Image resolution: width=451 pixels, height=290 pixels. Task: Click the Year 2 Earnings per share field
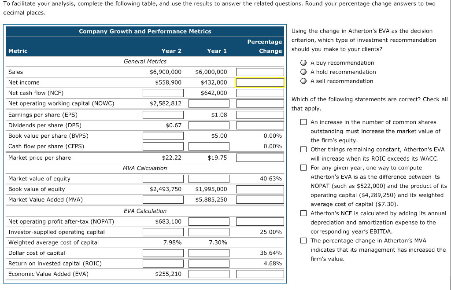[163, 114]
